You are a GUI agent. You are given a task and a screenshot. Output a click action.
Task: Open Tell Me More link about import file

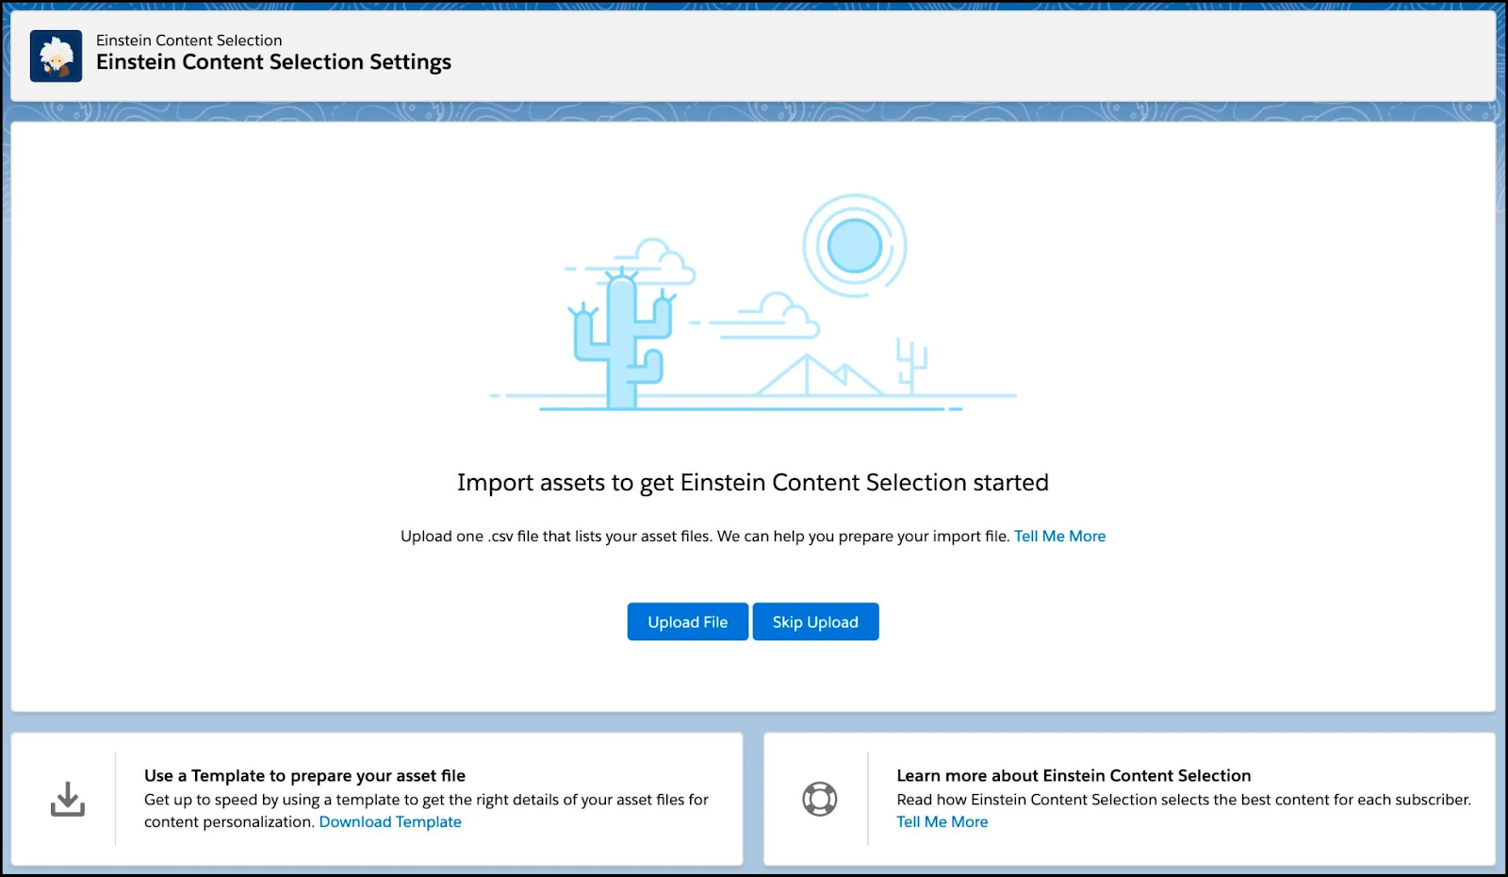point(1059,536)
